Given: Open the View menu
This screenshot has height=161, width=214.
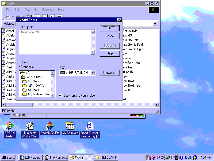Looking at the screenshot, I should (27, 10).
